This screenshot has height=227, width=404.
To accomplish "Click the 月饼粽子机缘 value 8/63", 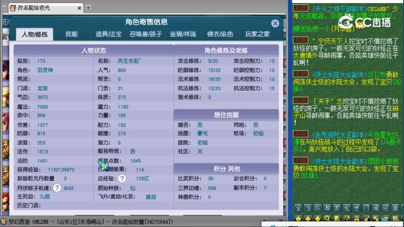I will [68, 188].
